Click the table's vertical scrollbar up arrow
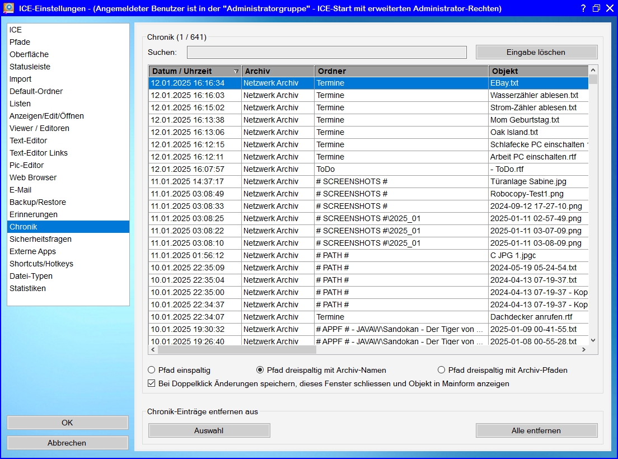The image size is (618, 459). pyautogui.click(x=593, y=70)
